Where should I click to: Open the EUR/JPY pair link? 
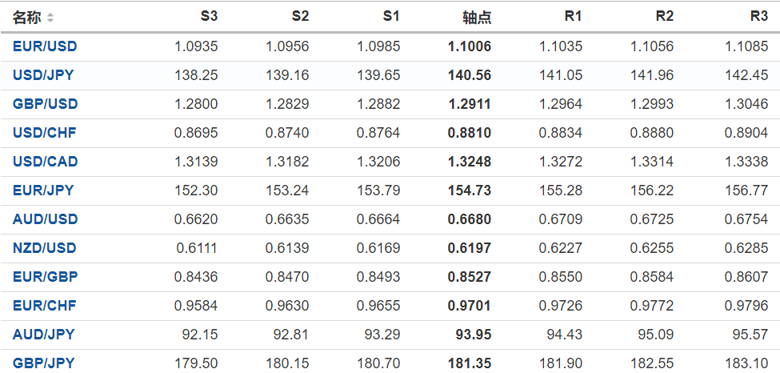[43, 191]
